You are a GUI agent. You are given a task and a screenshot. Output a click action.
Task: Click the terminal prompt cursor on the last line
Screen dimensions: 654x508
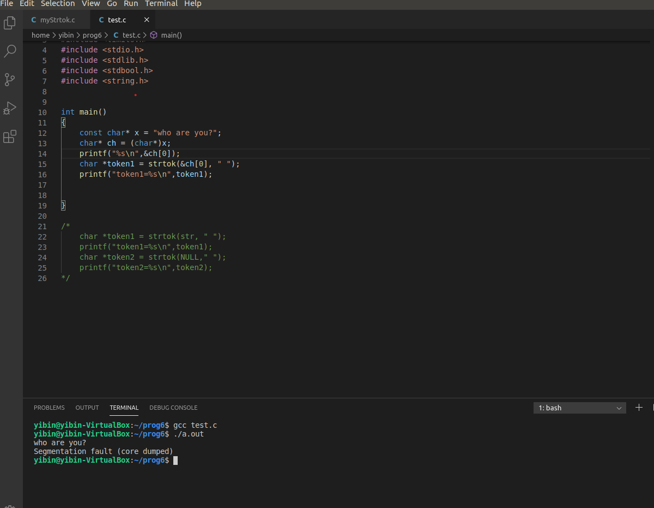point(175,460)
